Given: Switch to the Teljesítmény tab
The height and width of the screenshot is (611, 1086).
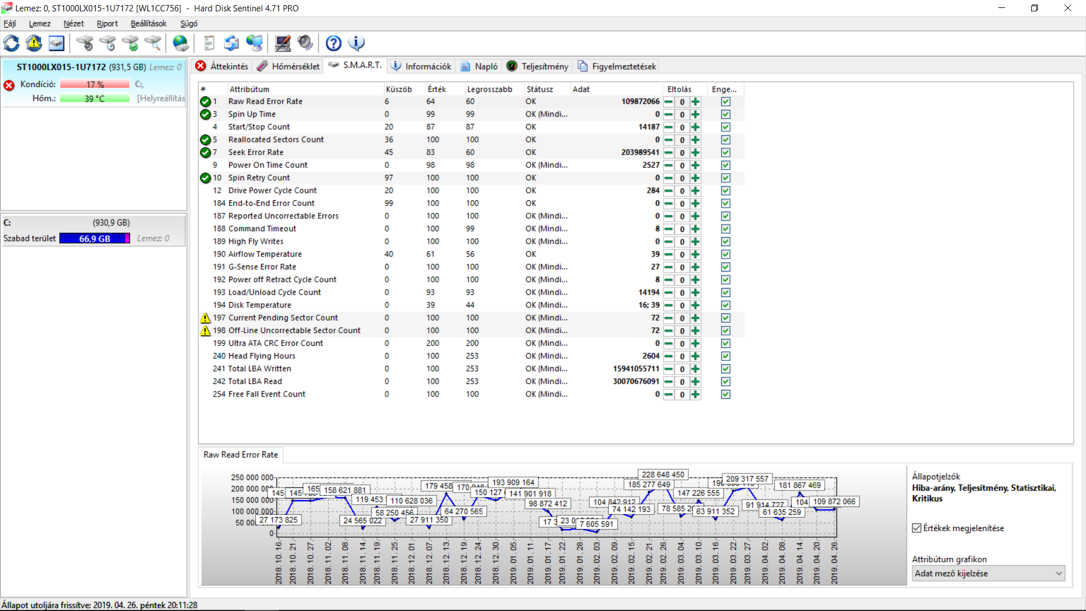Looking at the screenshot, I should tap(537, 66).
